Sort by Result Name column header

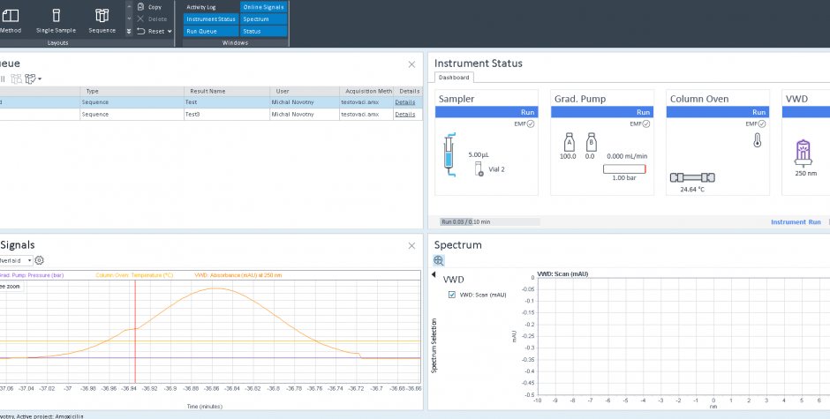(227, 91)
